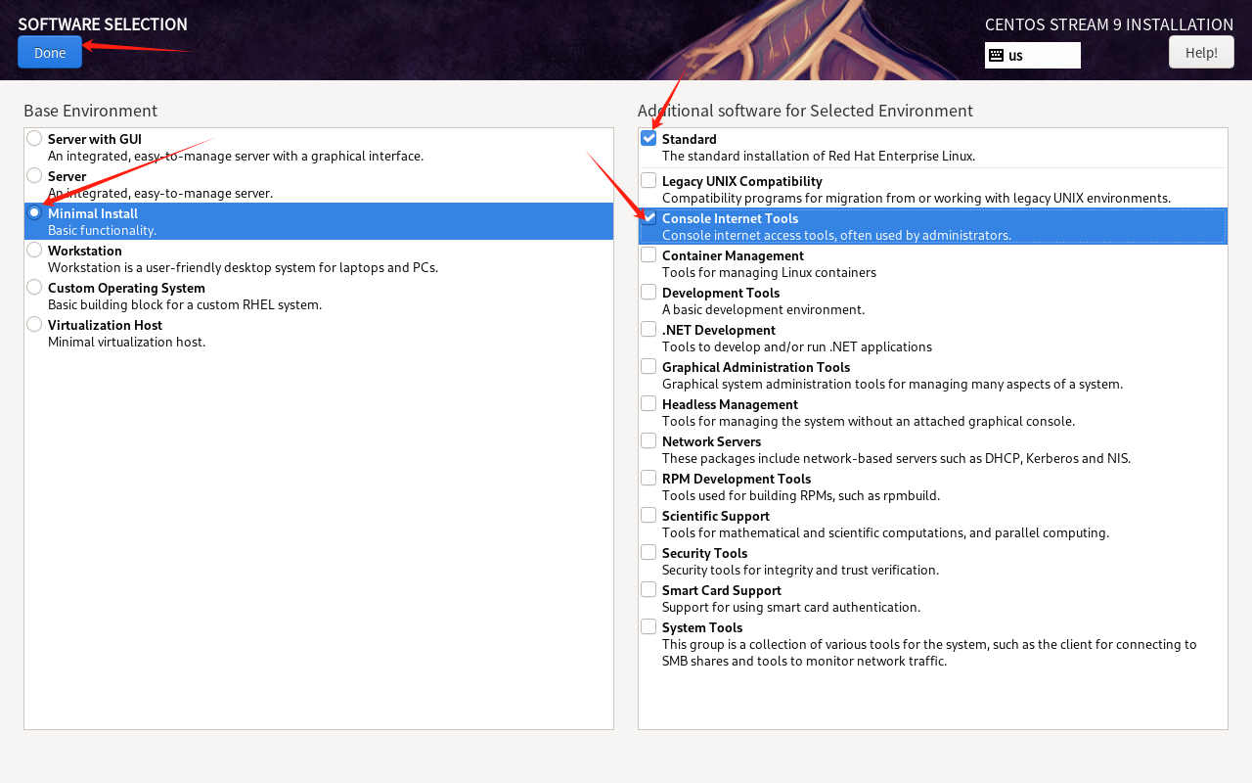Pick the Virtualization Host radio button

34,324
